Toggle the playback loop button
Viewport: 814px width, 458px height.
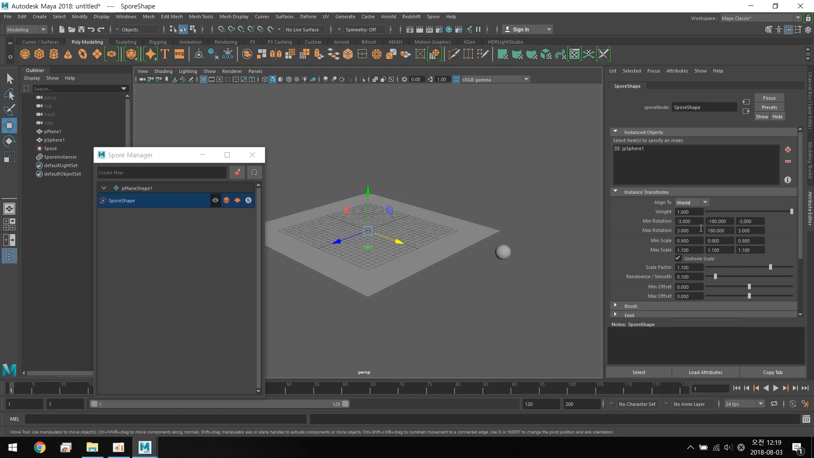click(x=774, y=404)
